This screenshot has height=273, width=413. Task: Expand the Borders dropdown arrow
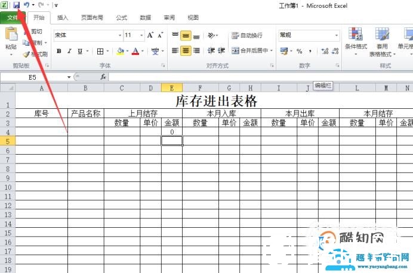[107, 51]
